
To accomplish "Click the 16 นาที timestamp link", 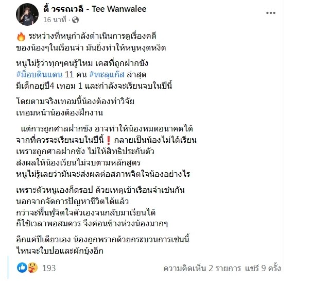I will 55,20.
